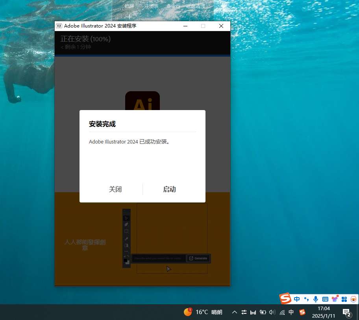Click the 关闭 button in the dialog
This screenshot has height=320, width=359.
click(x=115, y=189)
